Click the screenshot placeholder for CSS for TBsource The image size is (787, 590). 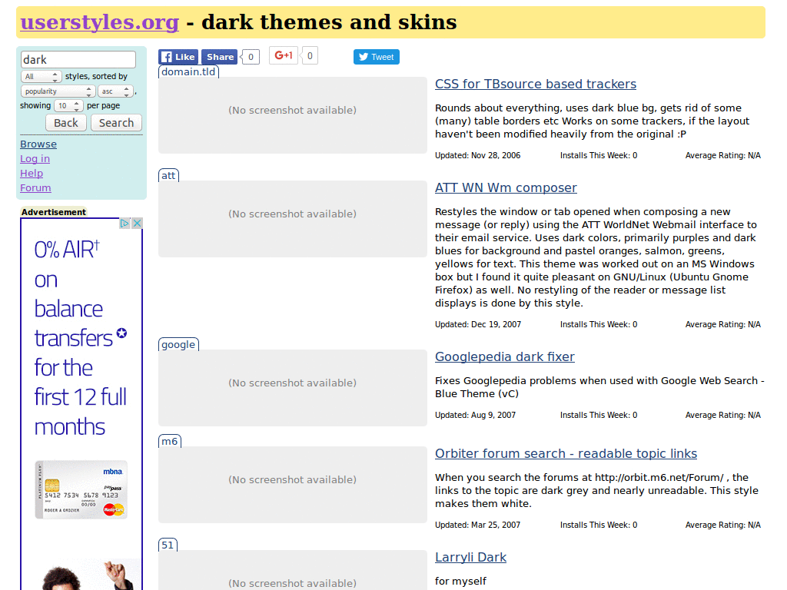293,115
